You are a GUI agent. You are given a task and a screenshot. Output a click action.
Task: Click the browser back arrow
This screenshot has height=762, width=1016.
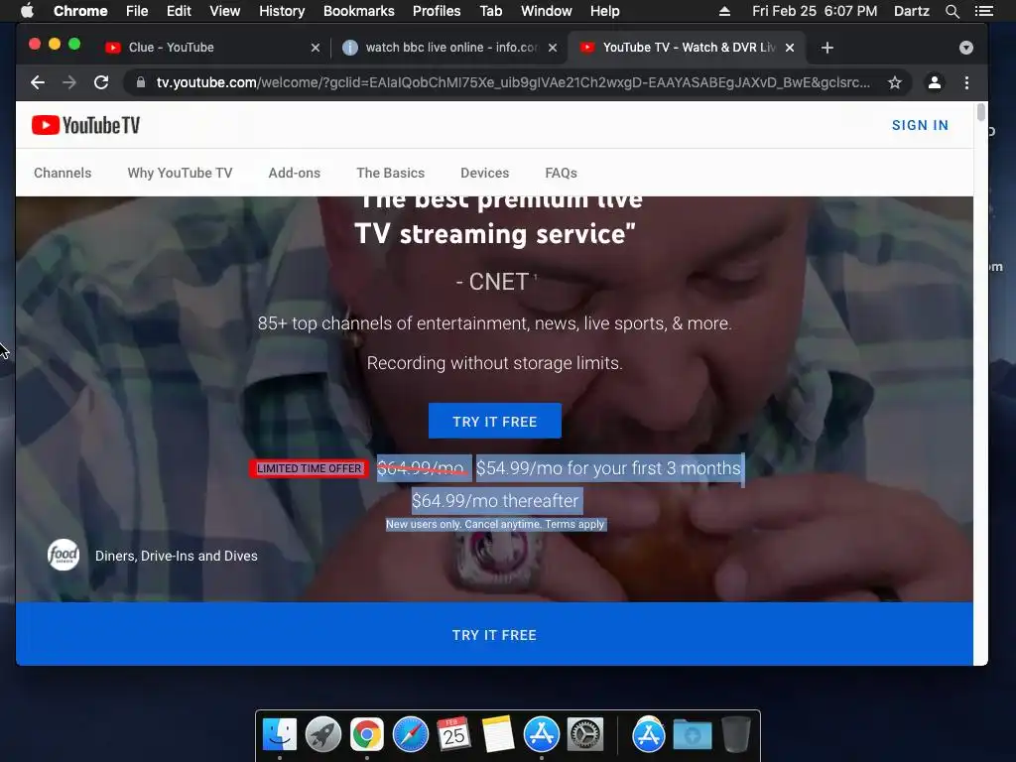point(38,82)
